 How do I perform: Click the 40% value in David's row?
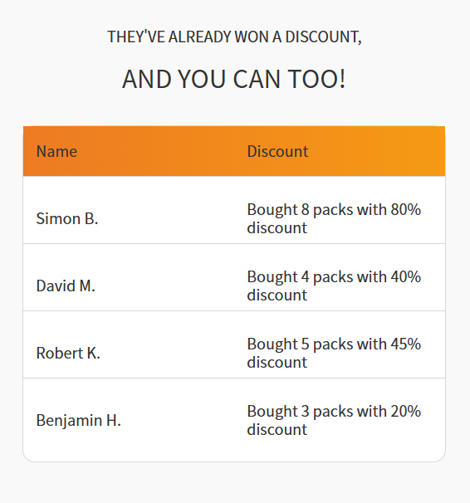[406, 276]
